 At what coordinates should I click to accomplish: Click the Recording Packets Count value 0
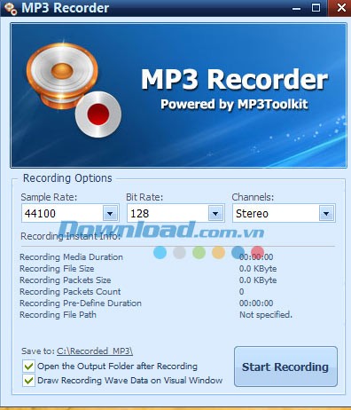tap(241, 291)
